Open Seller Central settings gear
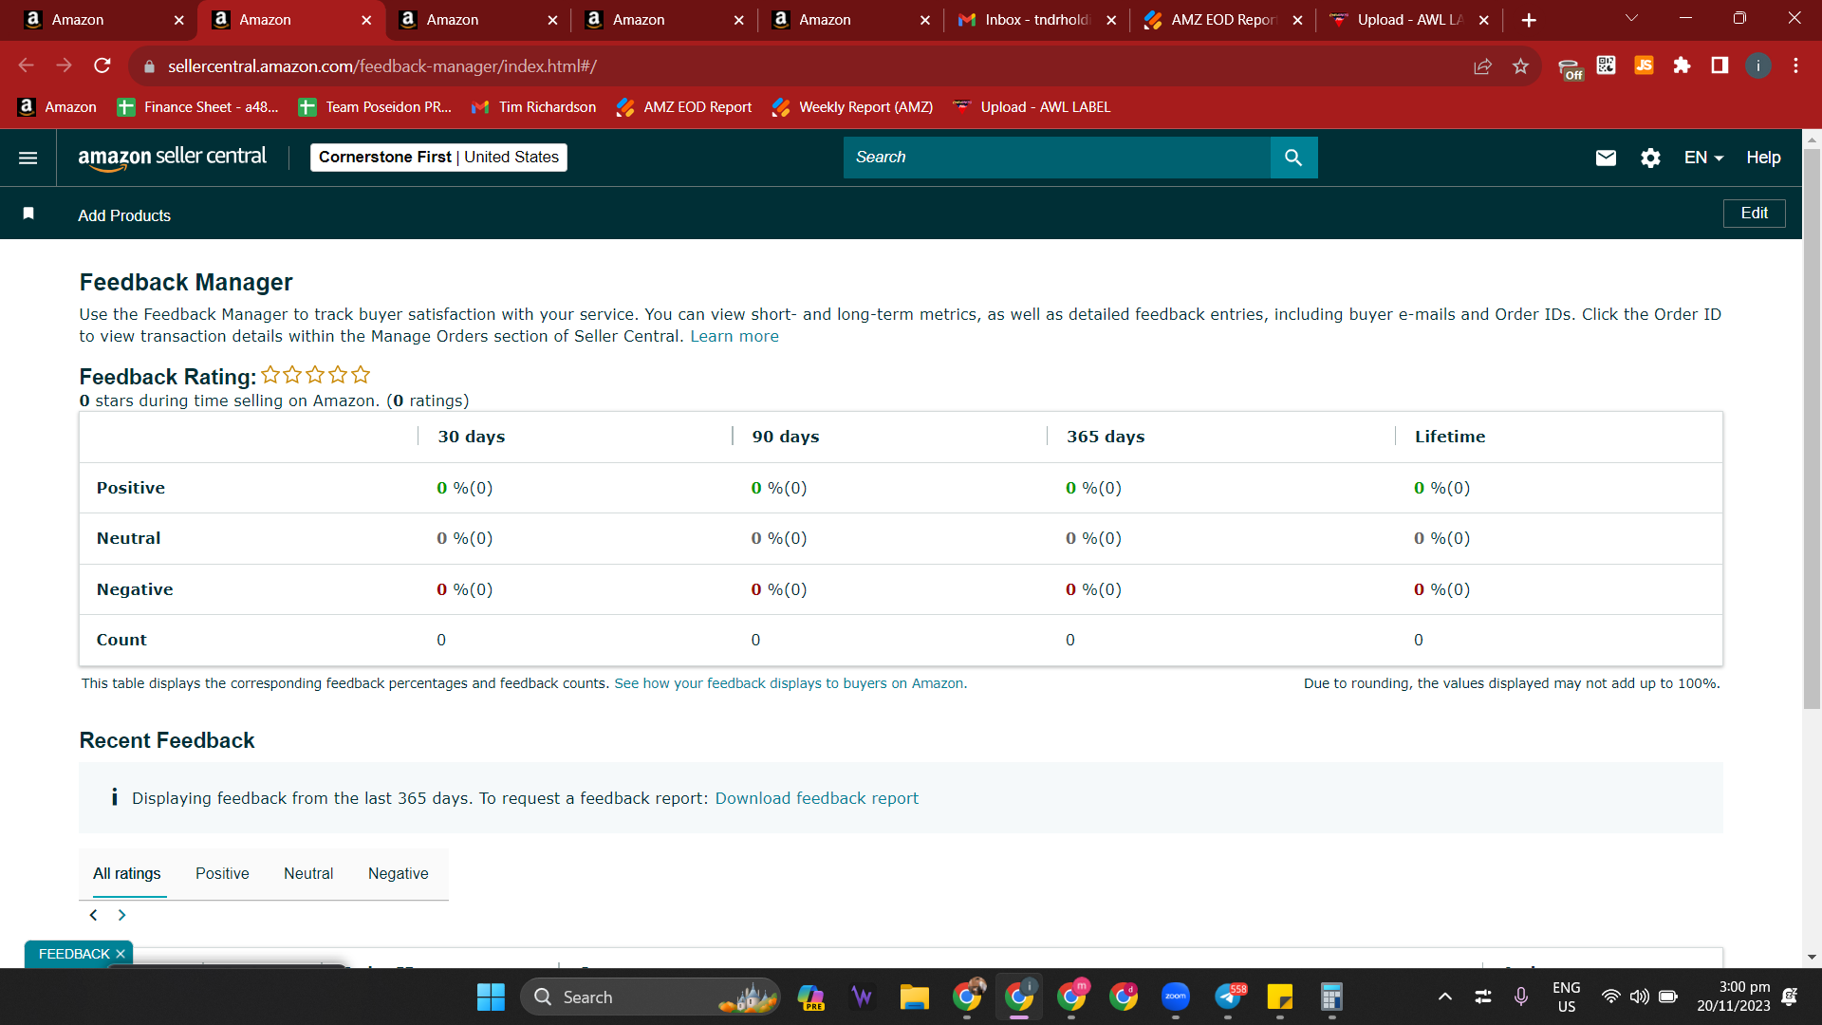The height and width of the screenshot is (1025, 1822). (1650, 158)
